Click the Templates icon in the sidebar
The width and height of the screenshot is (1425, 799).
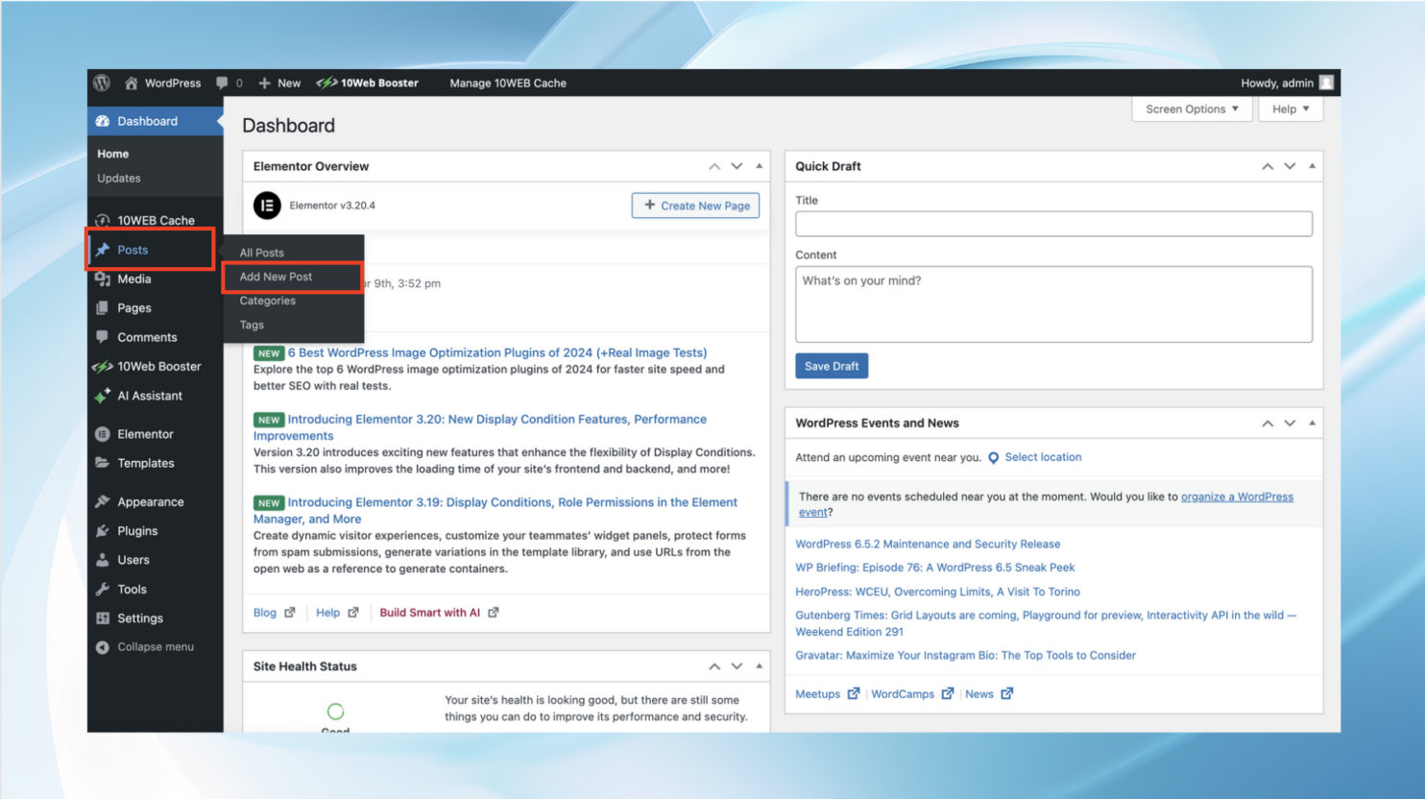[104, 463]
